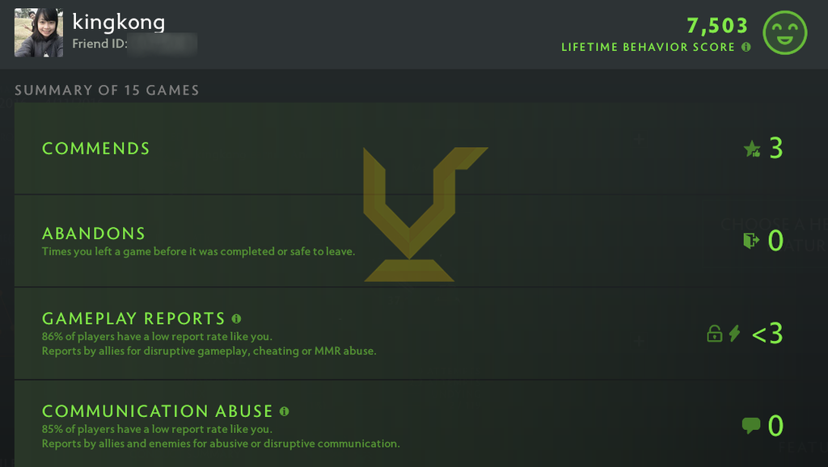This screenshot has height=467, width=828.
Task: Click the Lifetime Behavior Score label
Action: click(648, 47)
